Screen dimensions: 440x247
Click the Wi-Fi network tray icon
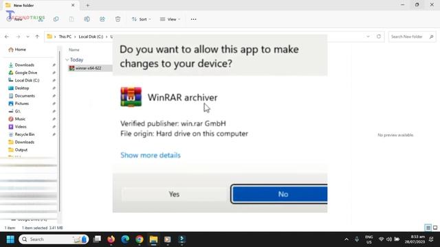(381, 239)
